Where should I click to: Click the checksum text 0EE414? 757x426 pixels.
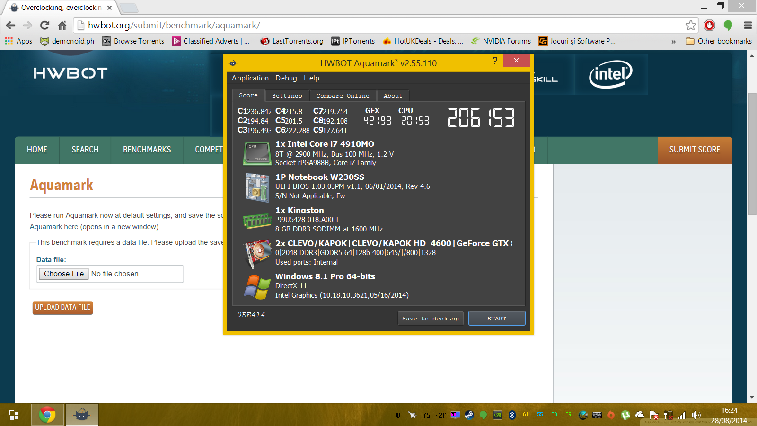[x=251, y=315]
